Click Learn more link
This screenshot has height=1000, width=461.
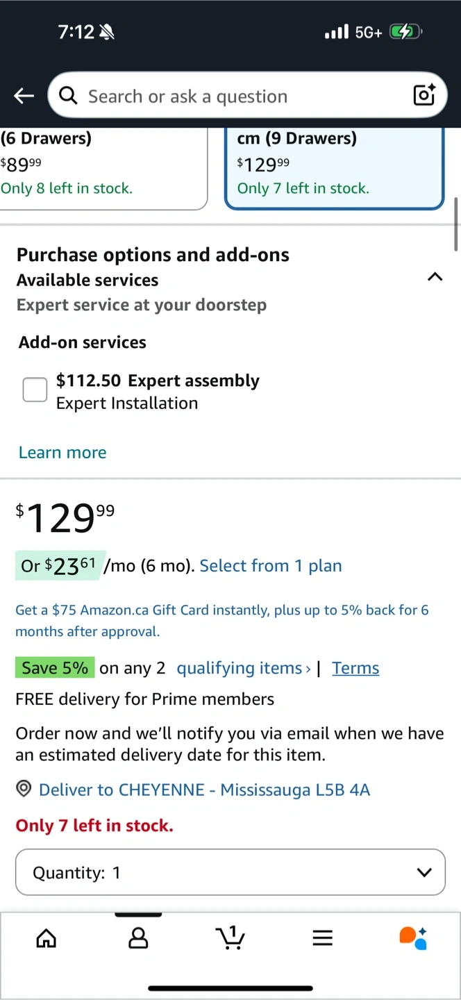[62, 453]
